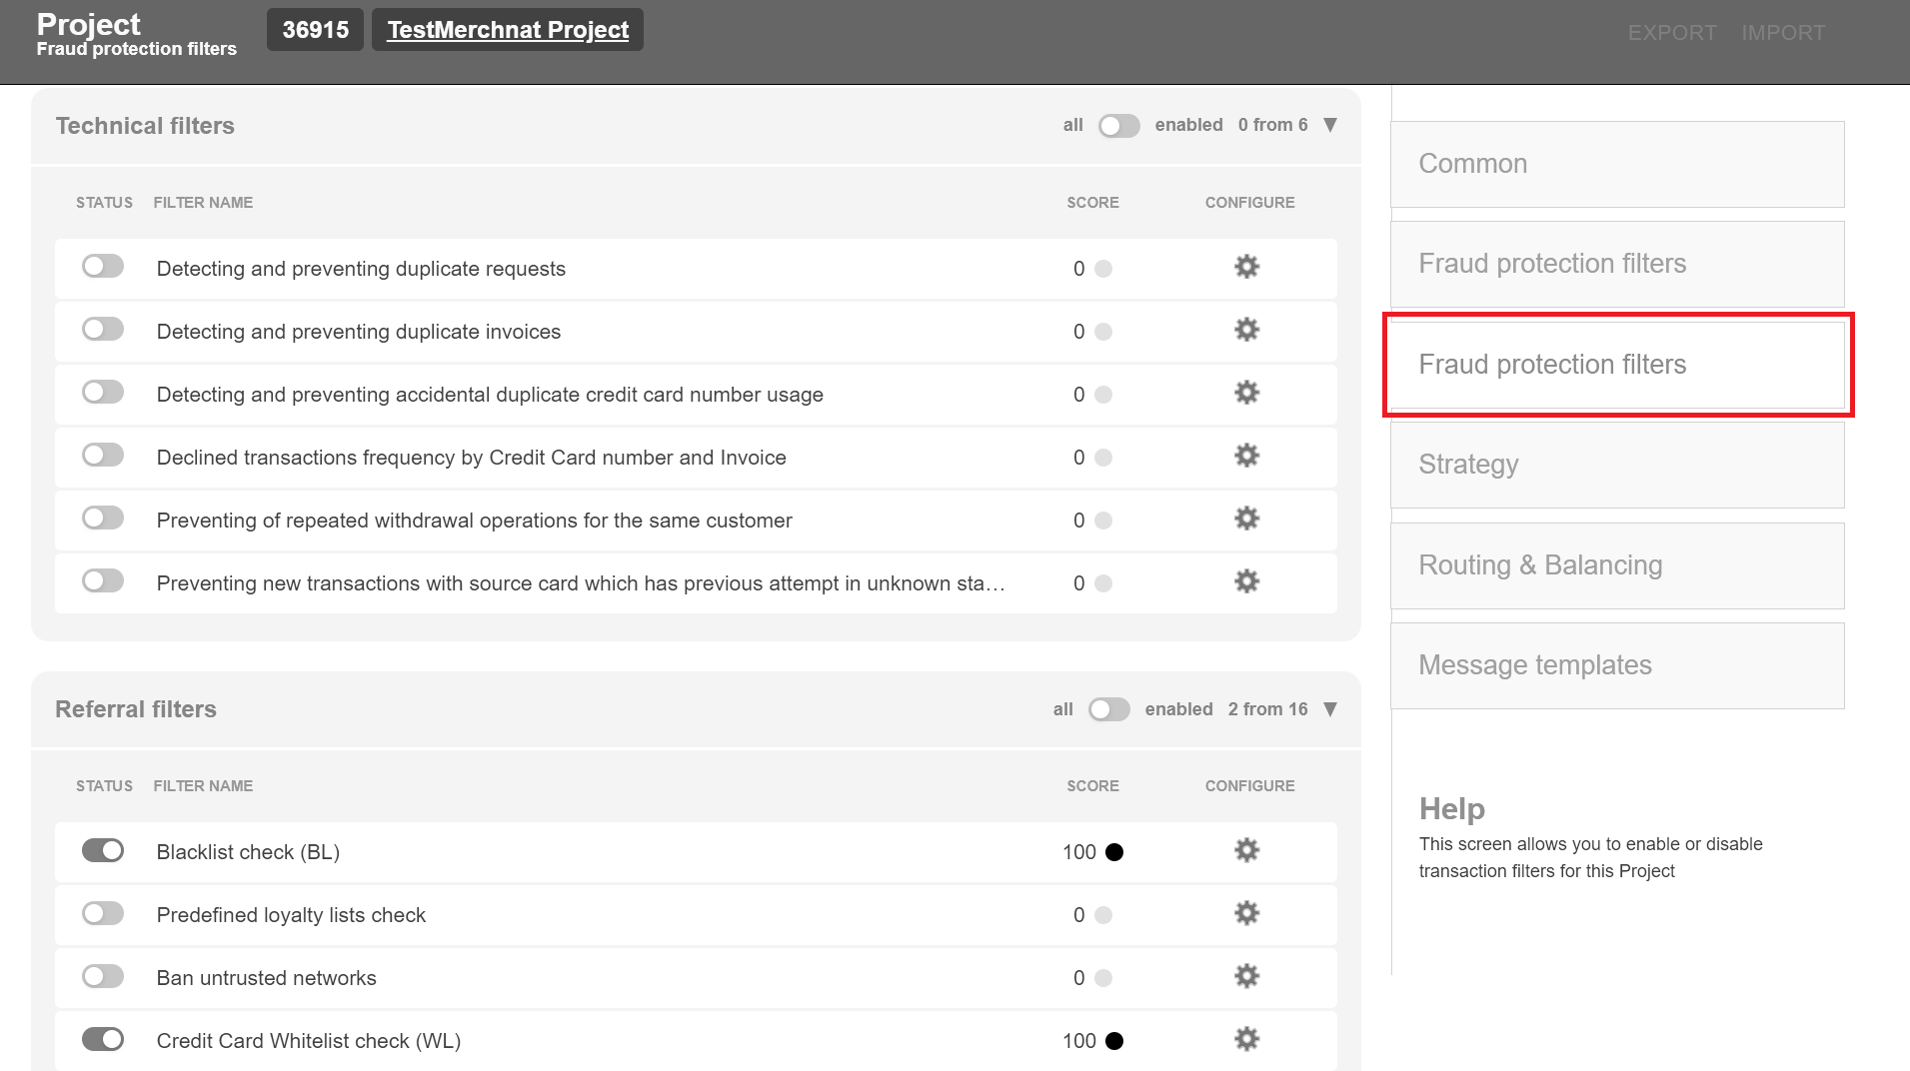
Task: Disable the Blacklist check (BL) toggle
Action: pyautogui.click(x=103, y=850)
